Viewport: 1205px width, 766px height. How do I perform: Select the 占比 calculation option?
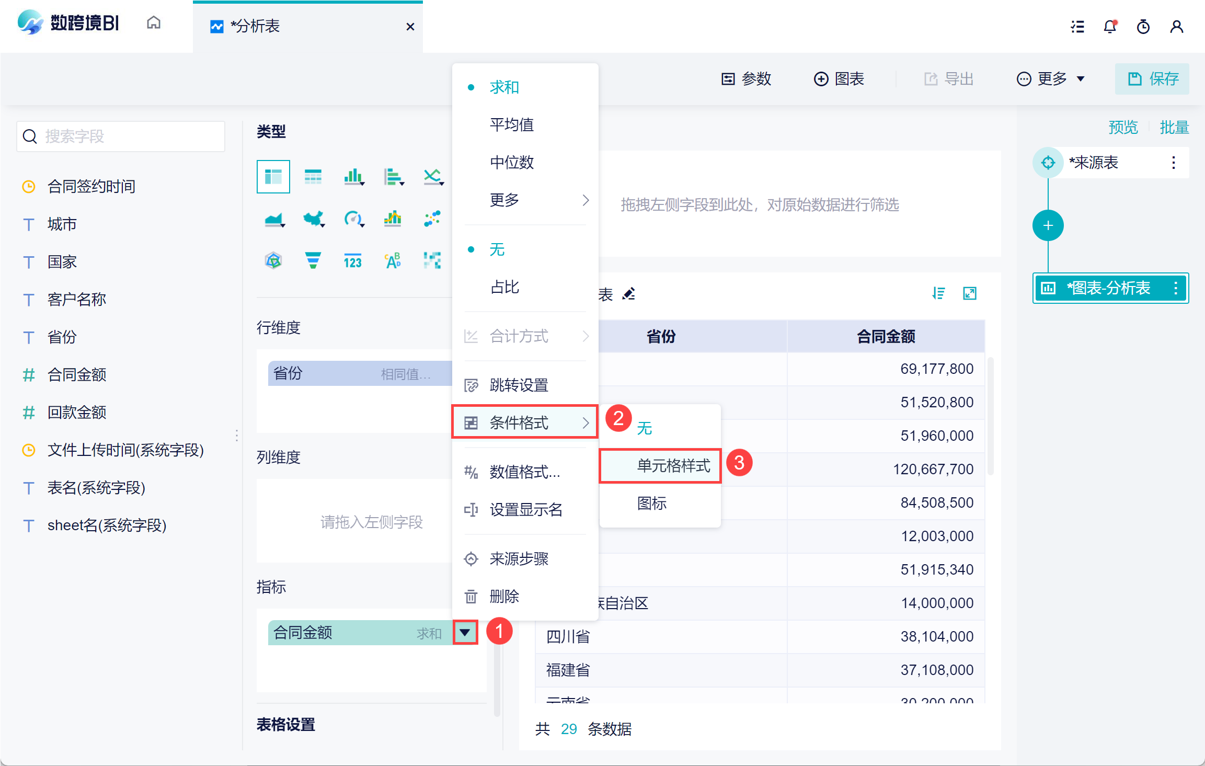[x=504, y=287]
